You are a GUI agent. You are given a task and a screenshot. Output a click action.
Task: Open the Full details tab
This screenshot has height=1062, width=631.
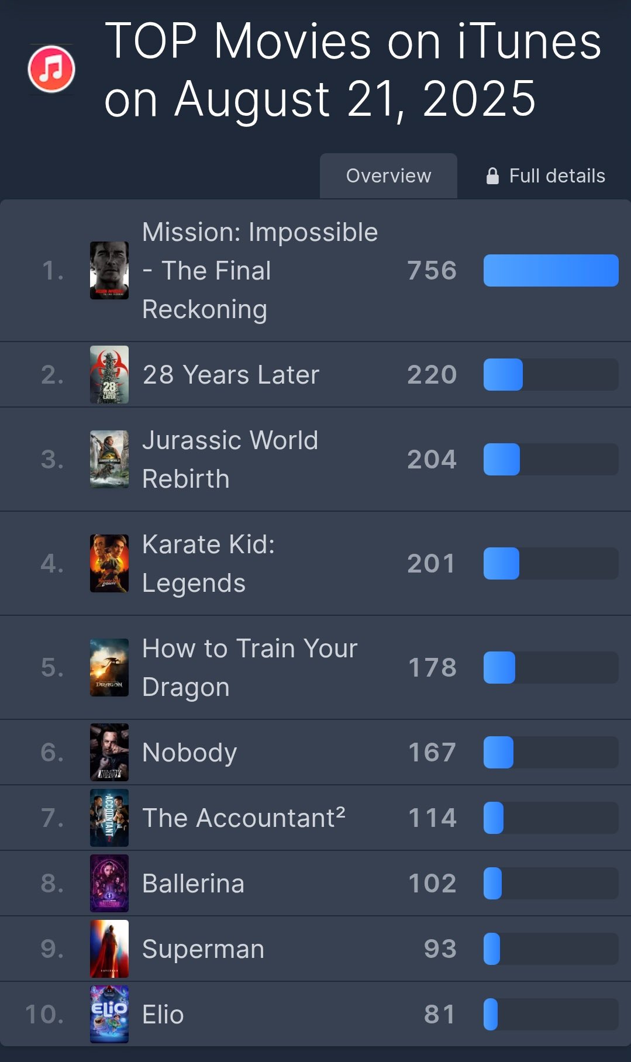556,176
